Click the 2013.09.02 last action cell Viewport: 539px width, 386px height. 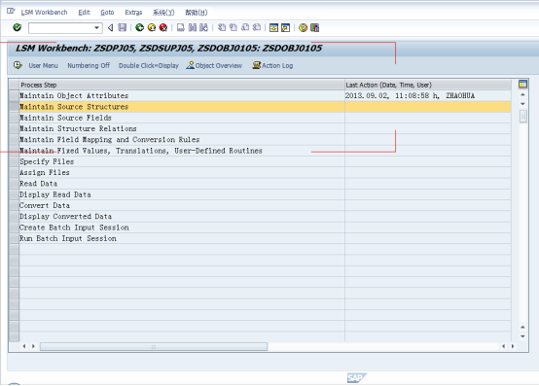(428, 96)
